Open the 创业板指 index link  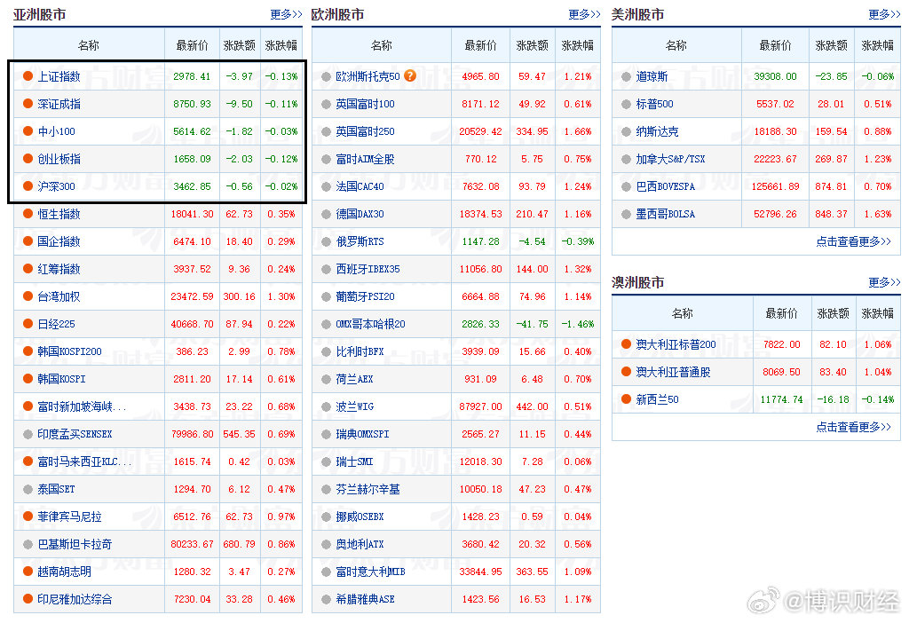point(59,159)
